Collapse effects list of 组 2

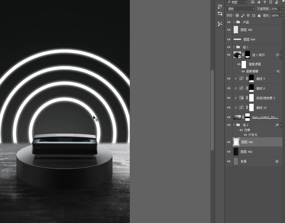pyautogui.click(x=281, y=125)
